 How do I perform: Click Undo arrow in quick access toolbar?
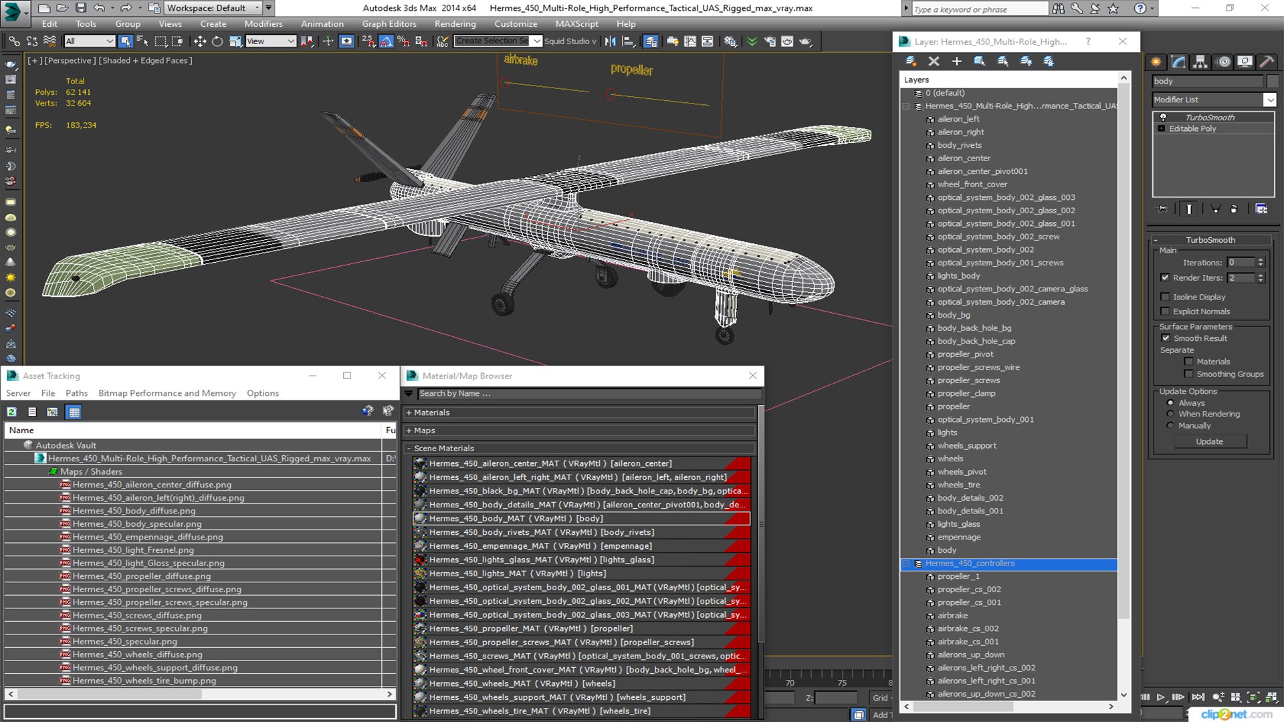pos(99,8)
